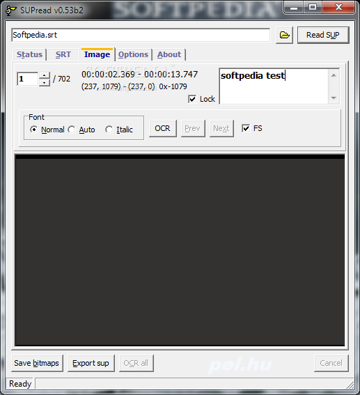This screenshot has width=360, height=395.
Task: Open the Options tab
Action: [133, 54]
